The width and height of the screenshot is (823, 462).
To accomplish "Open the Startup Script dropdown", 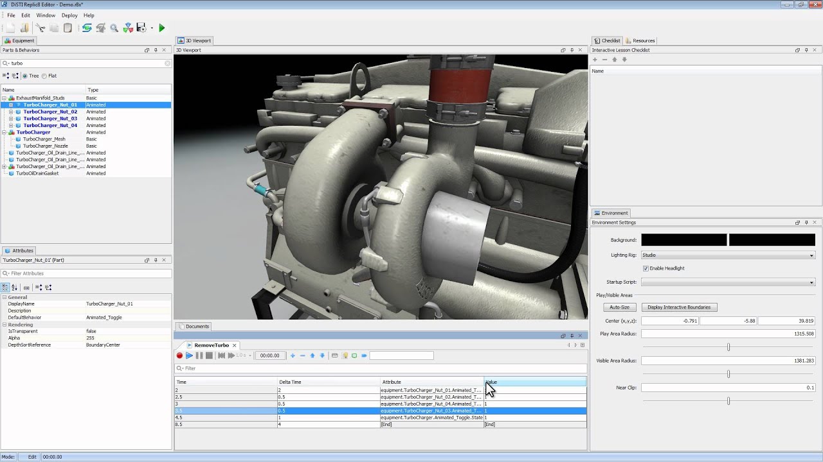I will [x=727, y=282].
